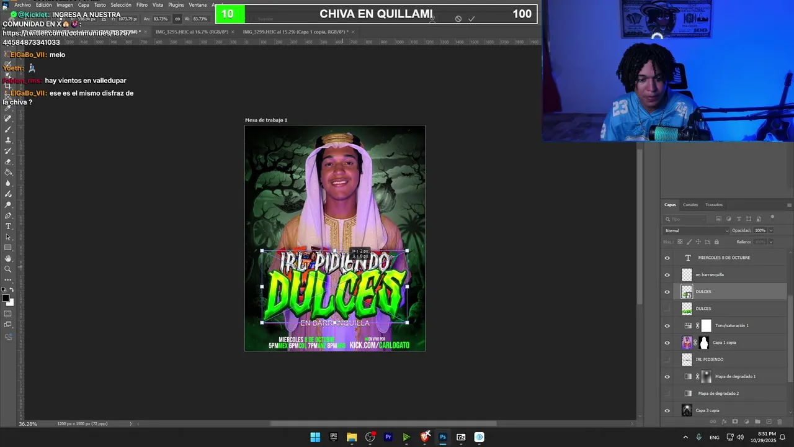794x447 pixels.
Task: Add a layer mask icon
Action: click(x=735, y=422)
